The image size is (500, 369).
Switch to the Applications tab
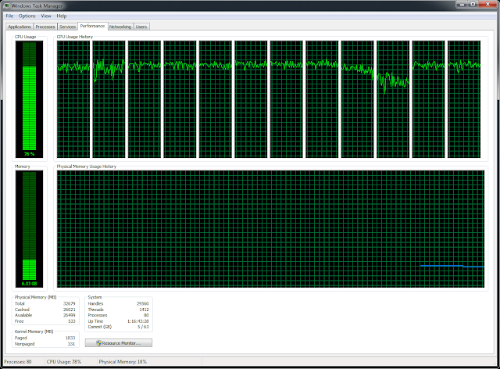[20, 27]
